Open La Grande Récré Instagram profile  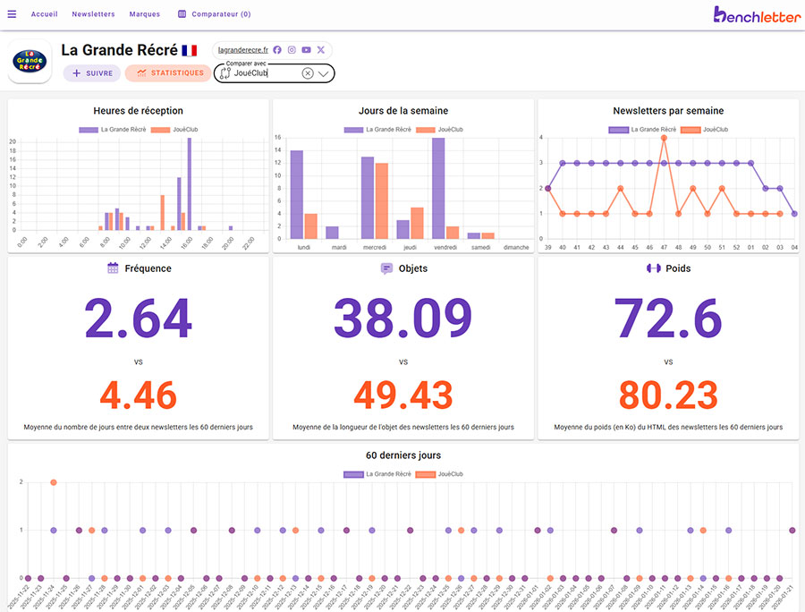[292, 50]
